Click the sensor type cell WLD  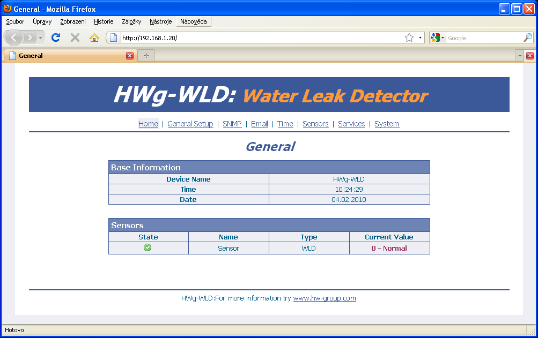point(309,248)
